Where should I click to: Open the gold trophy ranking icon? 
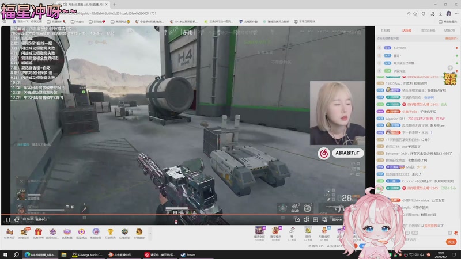coord(110,233)
